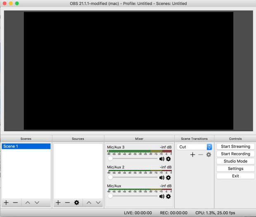The width and height of the screenshot is (256, 217).
Task: Click the Mixer panel header
Action: pyautogui.click(x=139, y=139)
